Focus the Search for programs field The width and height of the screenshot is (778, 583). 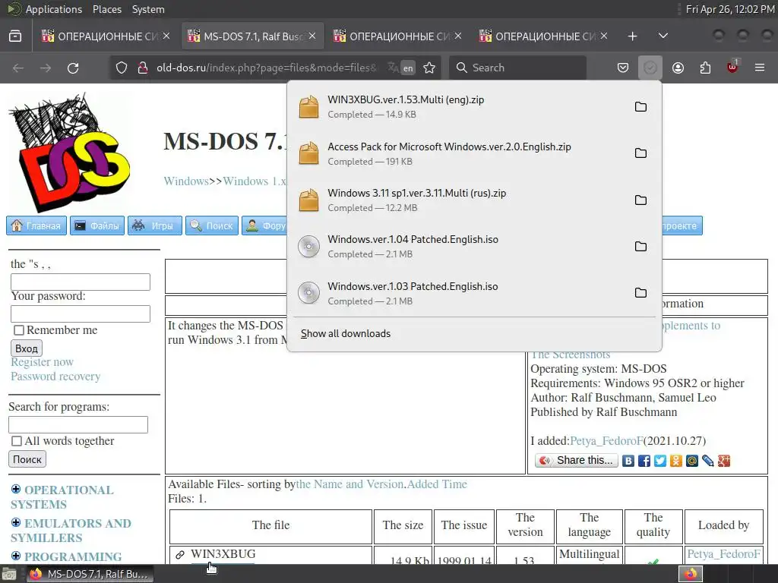coord(78,425)
